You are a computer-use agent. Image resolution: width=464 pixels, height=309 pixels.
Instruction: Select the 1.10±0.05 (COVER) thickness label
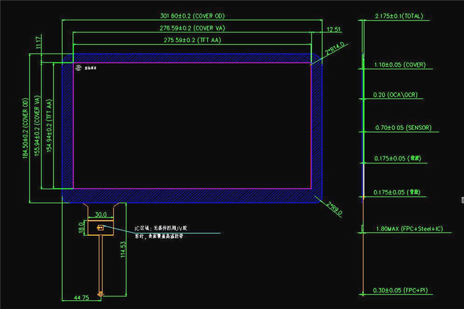tap(400, 65)
